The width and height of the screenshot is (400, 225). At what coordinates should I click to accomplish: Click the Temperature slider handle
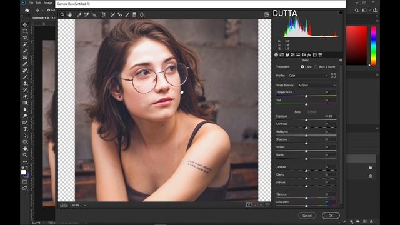[306, 96]
